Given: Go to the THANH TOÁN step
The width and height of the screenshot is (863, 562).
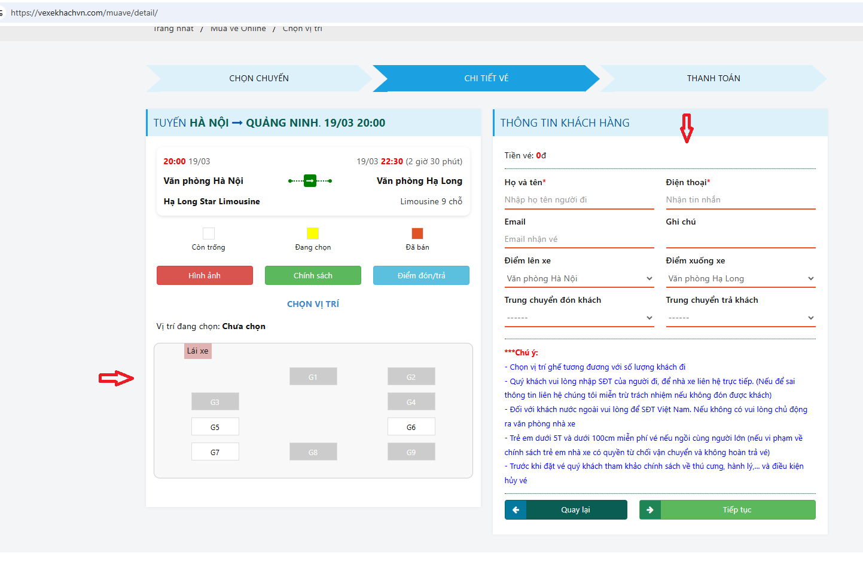Looking at the screenshot, I should coord(713,78).
